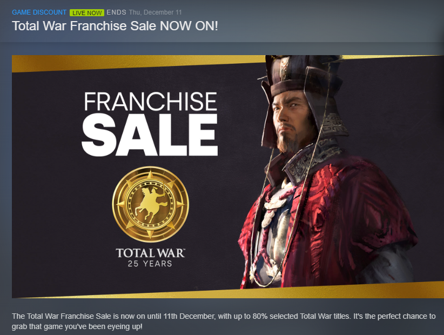Click the Thu, December 11 end date
Screen dimensions: 444x335
[x=155, y=12]
